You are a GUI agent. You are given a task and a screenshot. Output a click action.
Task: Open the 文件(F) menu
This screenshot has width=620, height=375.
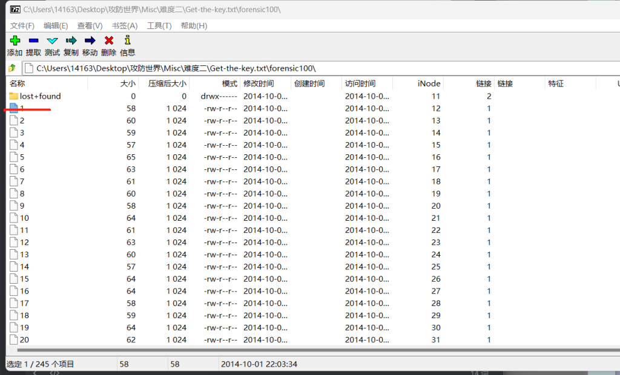pos(22,25)
